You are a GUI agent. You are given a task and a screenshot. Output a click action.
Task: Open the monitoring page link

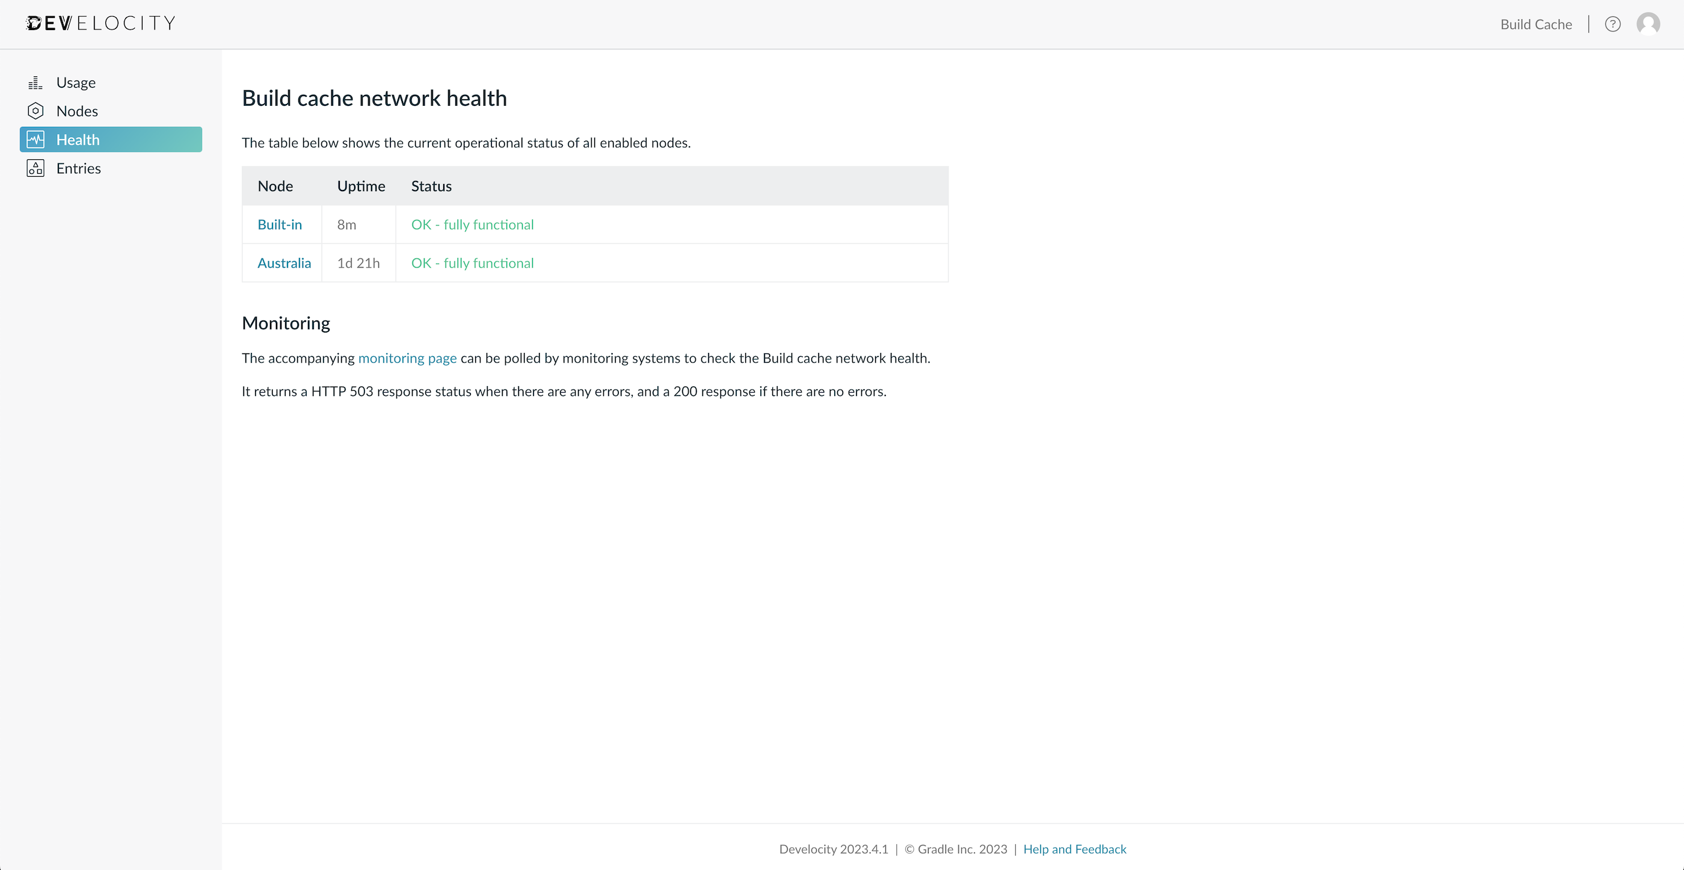click(x=407, y=358)
